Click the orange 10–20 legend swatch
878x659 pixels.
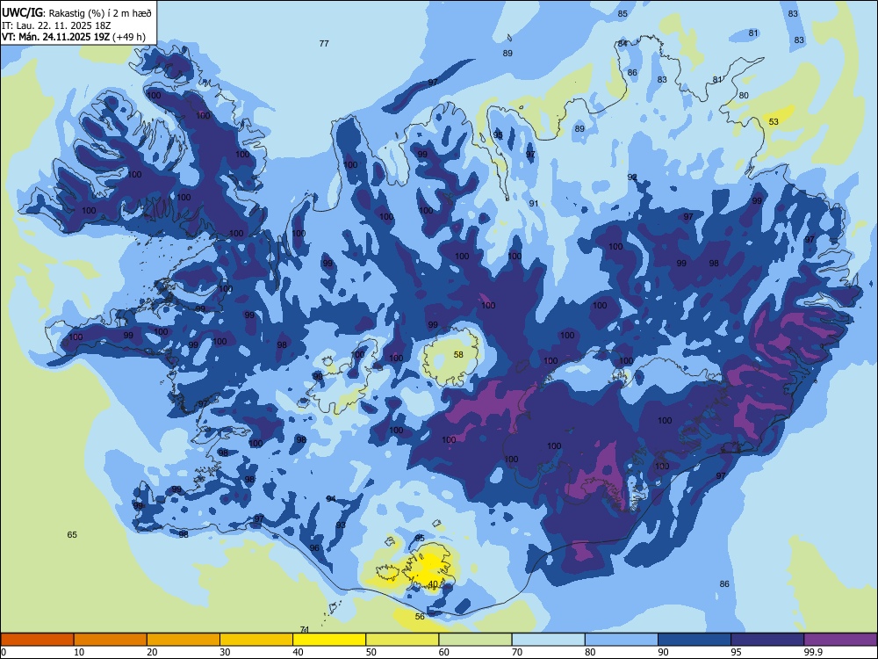[111, 640]
